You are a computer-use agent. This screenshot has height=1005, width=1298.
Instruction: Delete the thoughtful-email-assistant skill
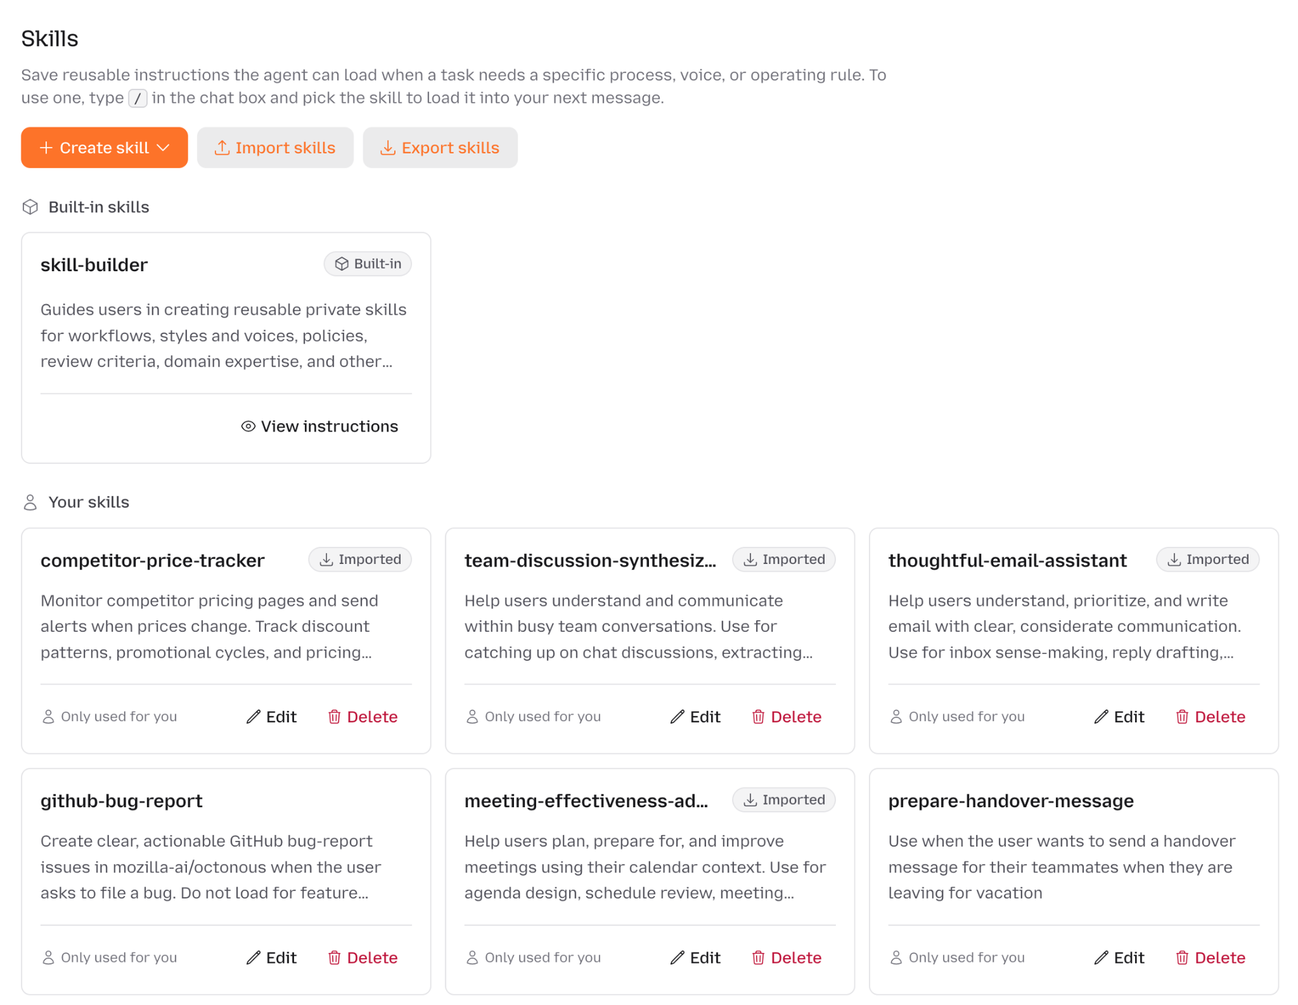tap(1210, 716)
